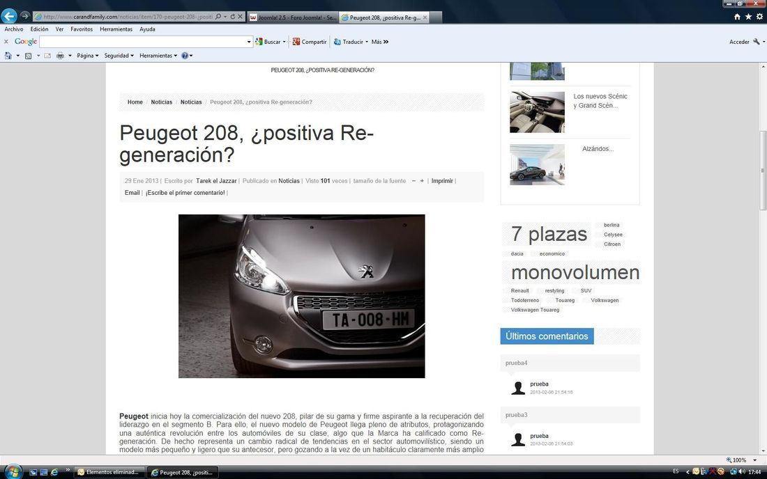Expand the address bar autocomplete dropdown arrow
Image resolution: width=767 pixels, height=479 pixels.
225,17
